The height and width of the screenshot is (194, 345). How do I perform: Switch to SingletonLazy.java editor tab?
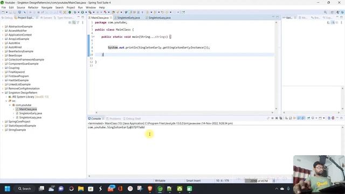pos(160,18)
